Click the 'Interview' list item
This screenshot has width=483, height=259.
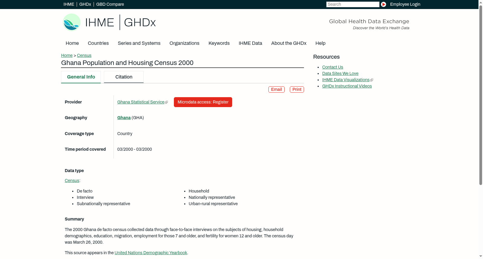pyautogui.click(x=85, y=197)
